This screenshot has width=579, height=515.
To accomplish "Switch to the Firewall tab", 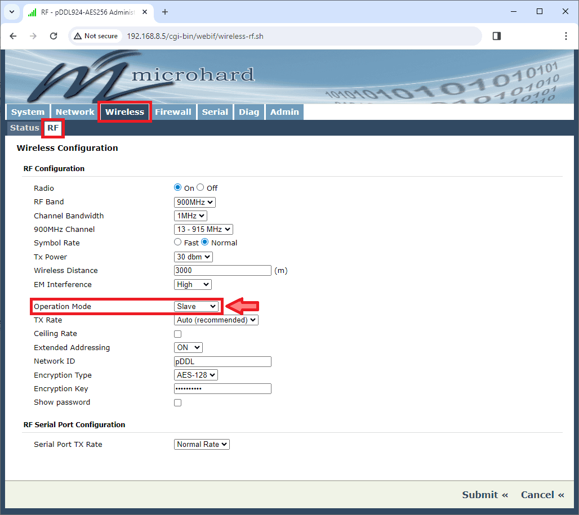I will [173, 112].
